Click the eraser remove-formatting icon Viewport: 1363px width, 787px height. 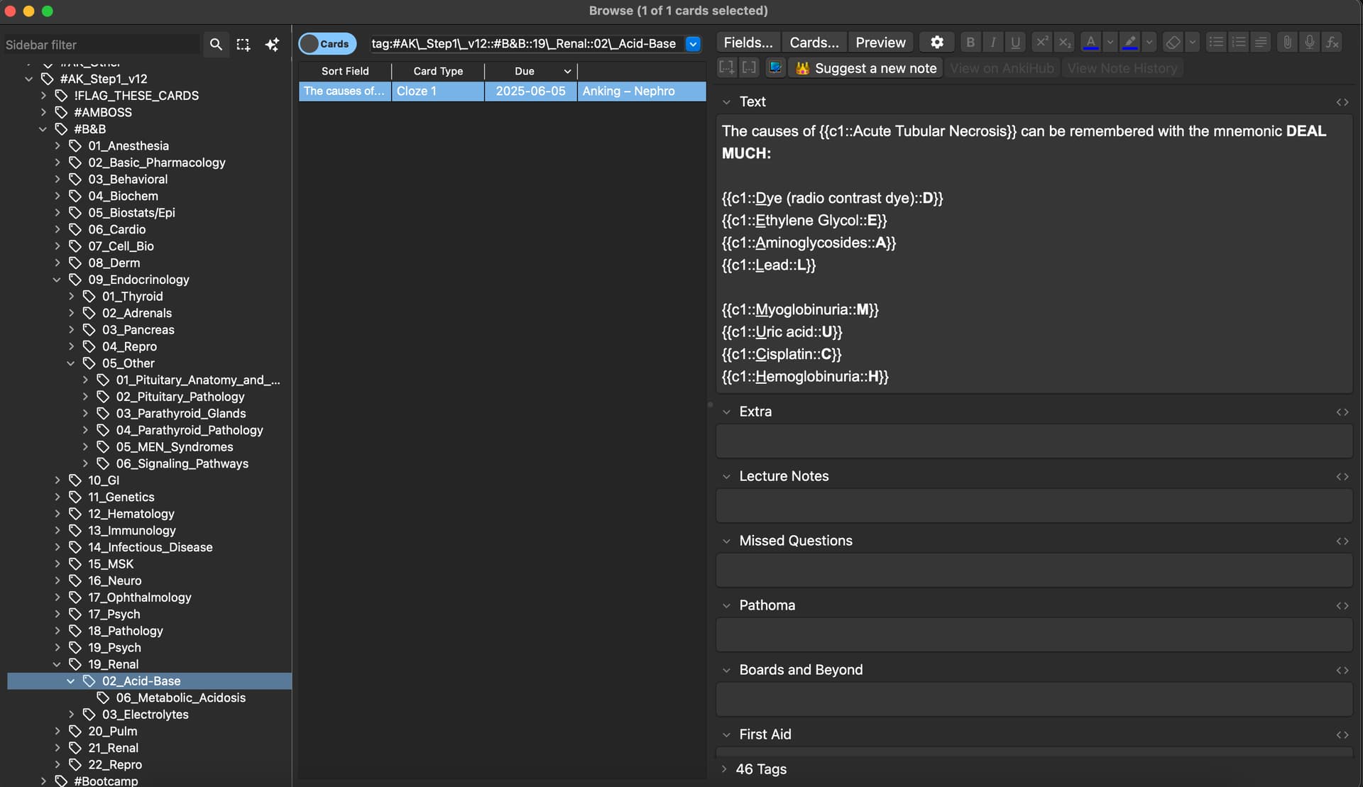1173,43
